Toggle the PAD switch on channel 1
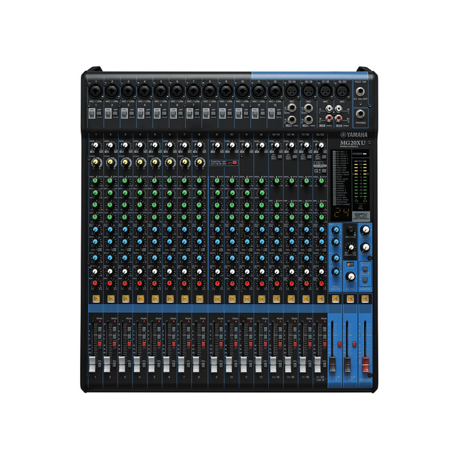The image size is (459, 459). point(92,113)
